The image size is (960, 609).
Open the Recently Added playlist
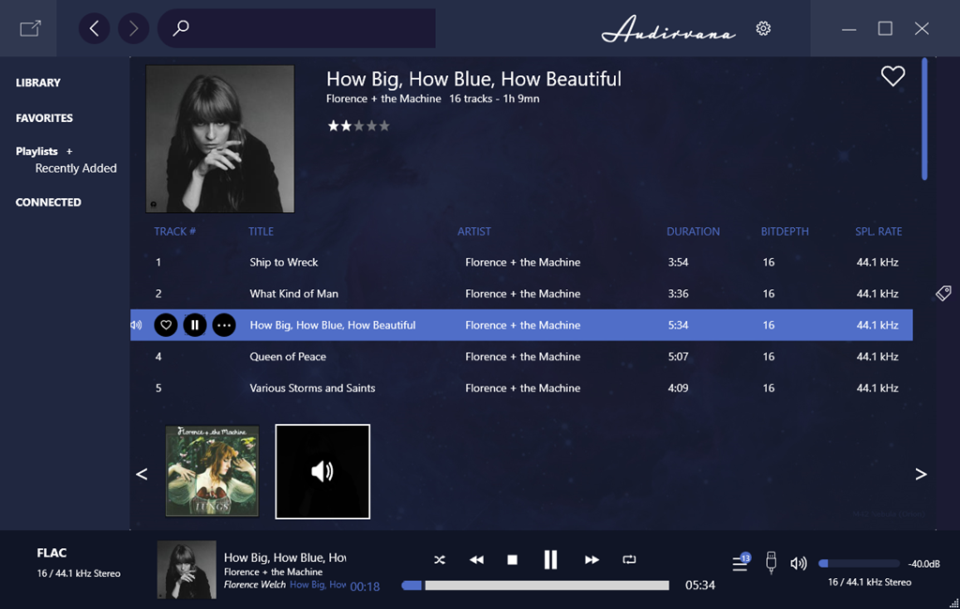click(x=76, y=169)
